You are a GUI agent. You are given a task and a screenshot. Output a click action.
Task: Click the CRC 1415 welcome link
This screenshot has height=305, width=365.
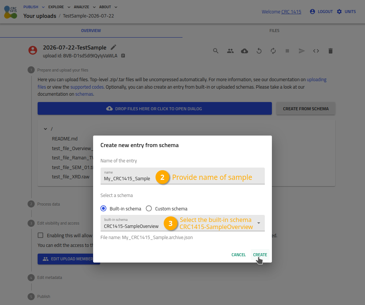(x=291, y=12)
